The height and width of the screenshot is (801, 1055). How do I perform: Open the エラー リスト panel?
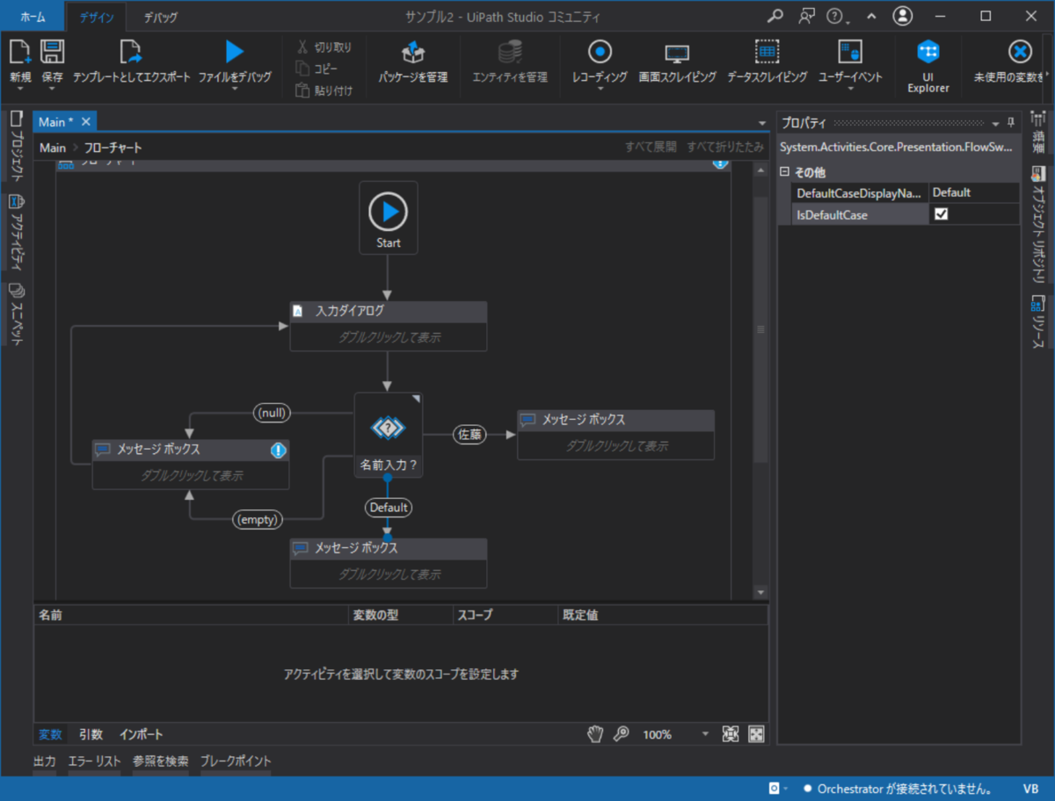[x=95, y=761]
